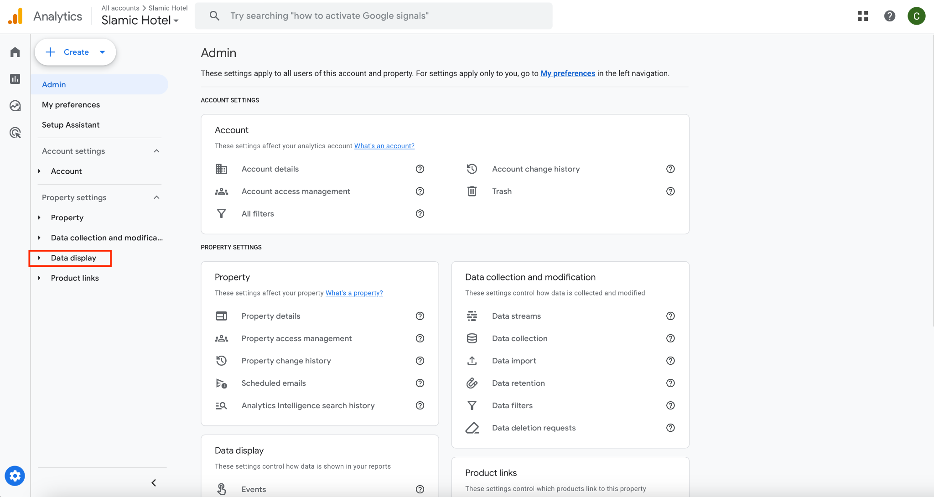Click the blue Admin gear icon
Screen dimensions: 934x497
coord(15,476)
